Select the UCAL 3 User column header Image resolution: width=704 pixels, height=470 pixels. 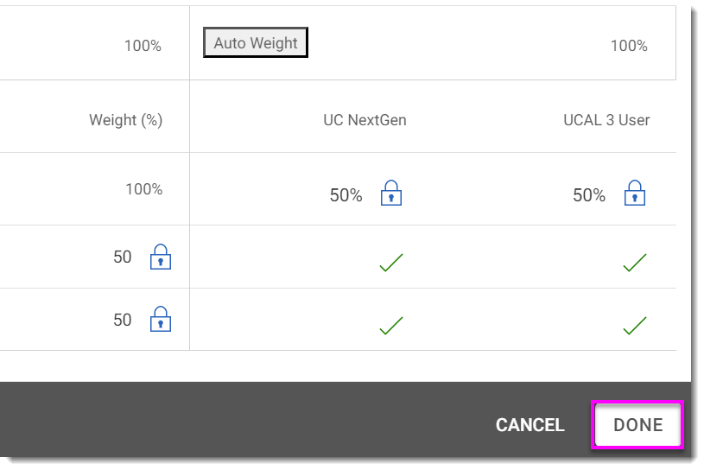pyautogui.click(x=606, y=120)
